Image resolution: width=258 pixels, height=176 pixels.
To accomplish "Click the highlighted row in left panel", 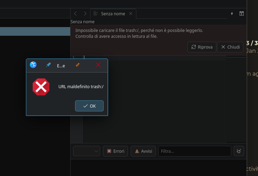I will point(35,31).
